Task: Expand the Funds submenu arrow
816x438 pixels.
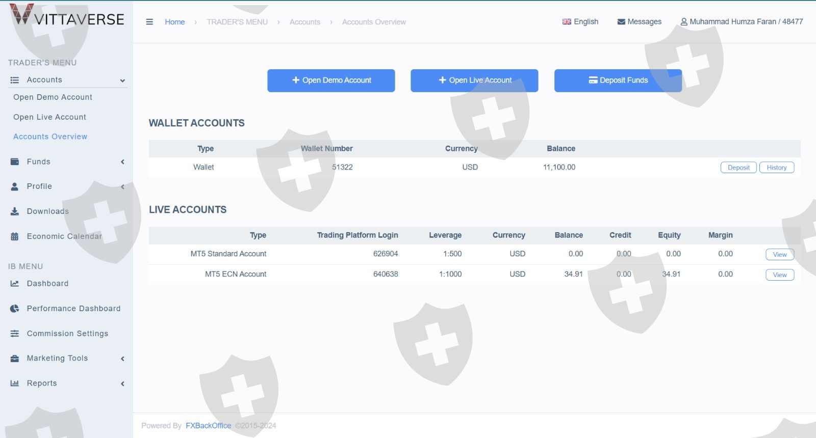Action: 122,162
